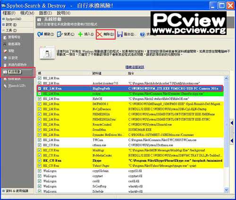Image resolution: width=236 pixels, height=200 pixels.
Task: Uncheck the BigDogPath startup entry checkbox
Action: click(40, 89)
